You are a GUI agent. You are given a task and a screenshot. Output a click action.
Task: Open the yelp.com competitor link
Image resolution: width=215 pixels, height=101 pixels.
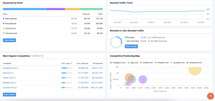pos(7,73)
